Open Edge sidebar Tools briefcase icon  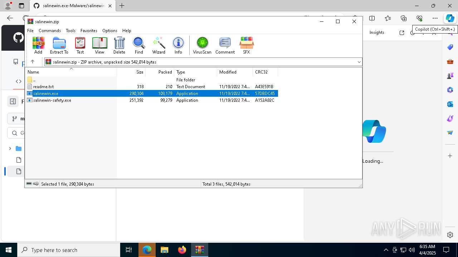point(450,61)
